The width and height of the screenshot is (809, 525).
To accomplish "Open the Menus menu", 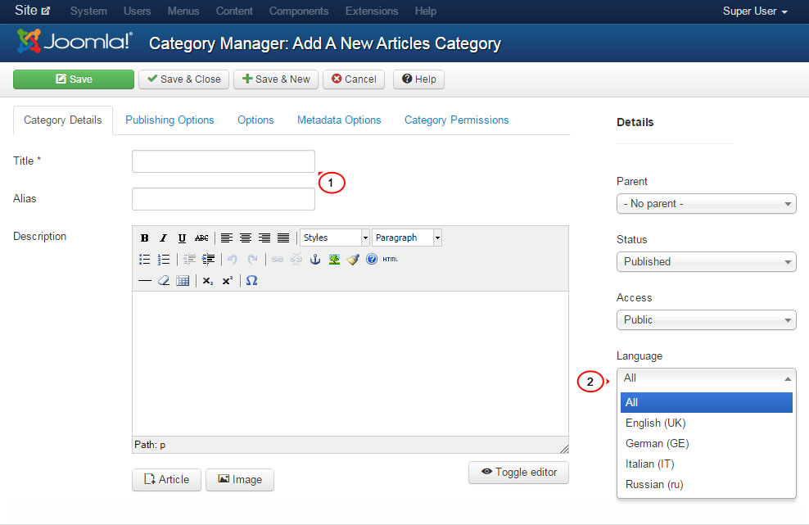I will tap(183, 11).
